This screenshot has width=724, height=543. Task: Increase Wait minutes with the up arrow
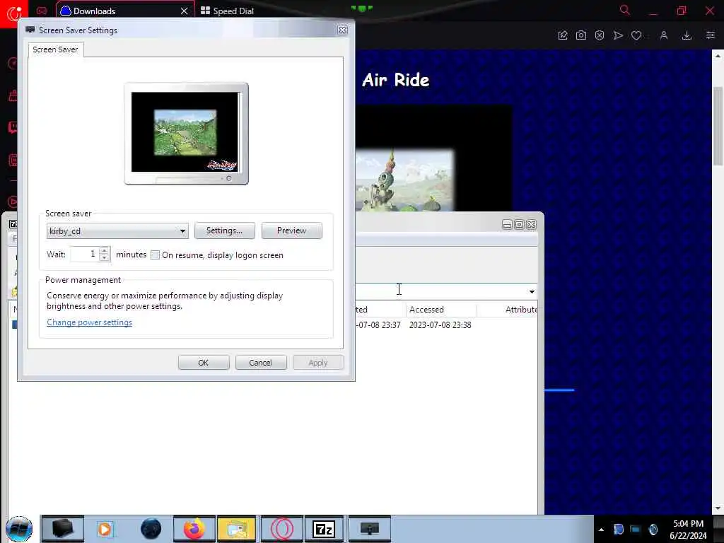[105, 251]
